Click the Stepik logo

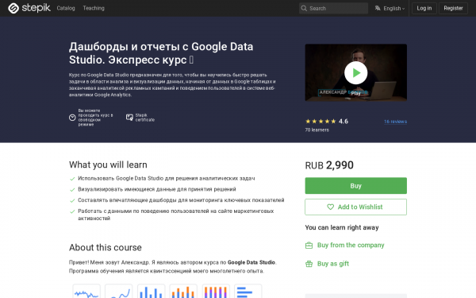pyautogui.click(x=29, y=8)
